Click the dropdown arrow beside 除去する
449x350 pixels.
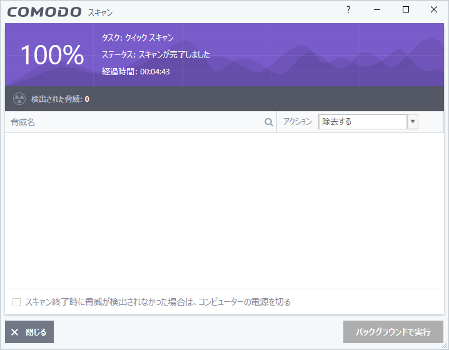tap(413, 122)
